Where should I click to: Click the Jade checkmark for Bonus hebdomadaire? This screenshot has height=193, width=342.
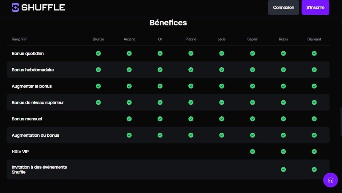pyautogui.click(x=222, y=70)
